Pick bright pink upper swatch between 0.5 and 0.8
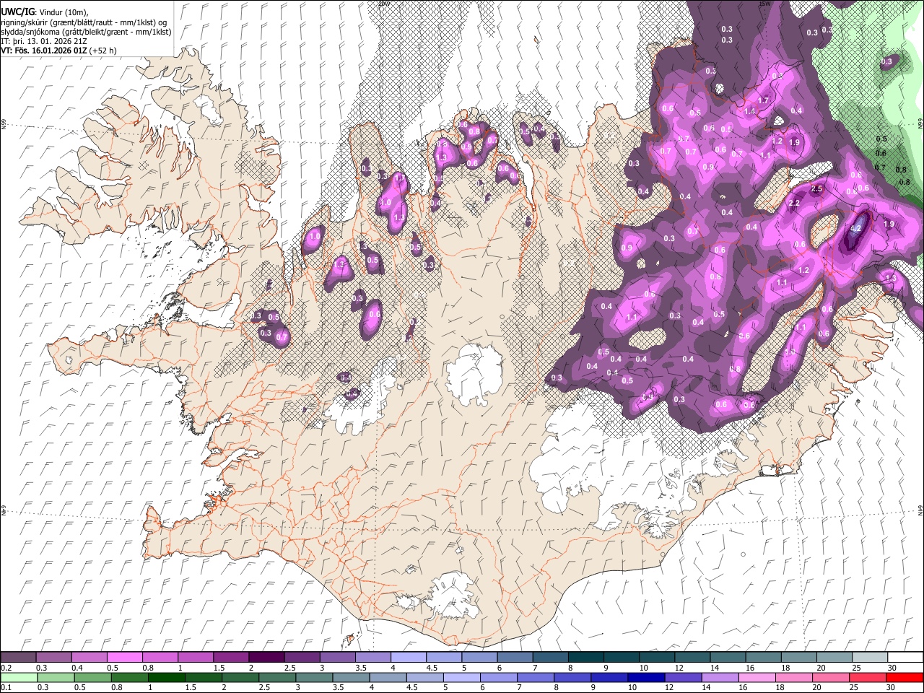This screenshot has height=693, width=924. click(x=124, y=658)
